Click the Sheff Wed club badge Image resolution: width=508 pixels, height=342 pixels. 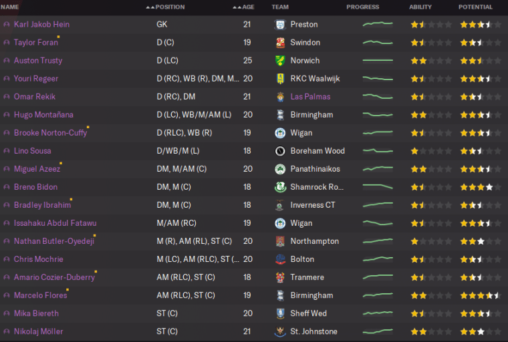(280, 313)
